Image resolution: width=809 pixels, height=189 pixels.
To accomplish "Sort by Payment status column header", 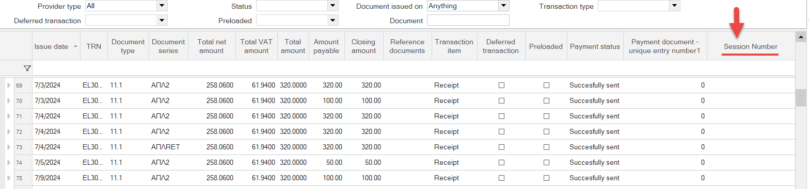I will tap(595, 46).
